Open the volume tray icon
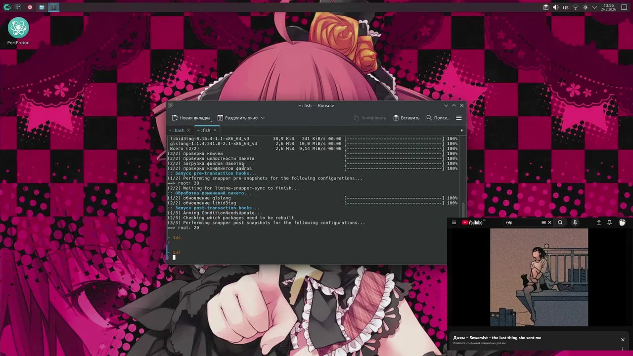The height and width of the screenshot is (356, 633). [x=555, y=7]
